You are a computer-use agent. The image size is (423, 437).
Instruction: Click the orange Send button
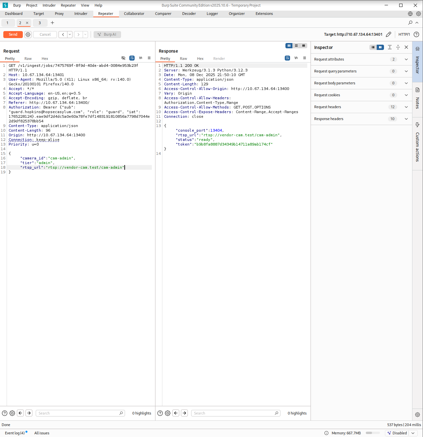pos(13,34)
